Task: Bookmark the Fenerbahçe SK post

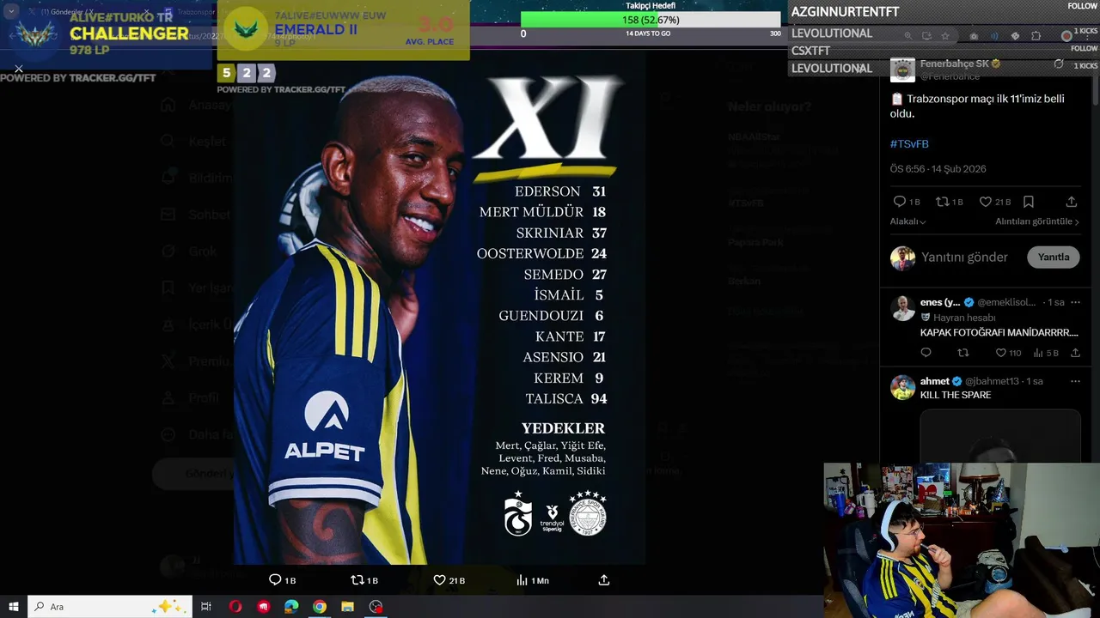Action: pos(1029,202)
